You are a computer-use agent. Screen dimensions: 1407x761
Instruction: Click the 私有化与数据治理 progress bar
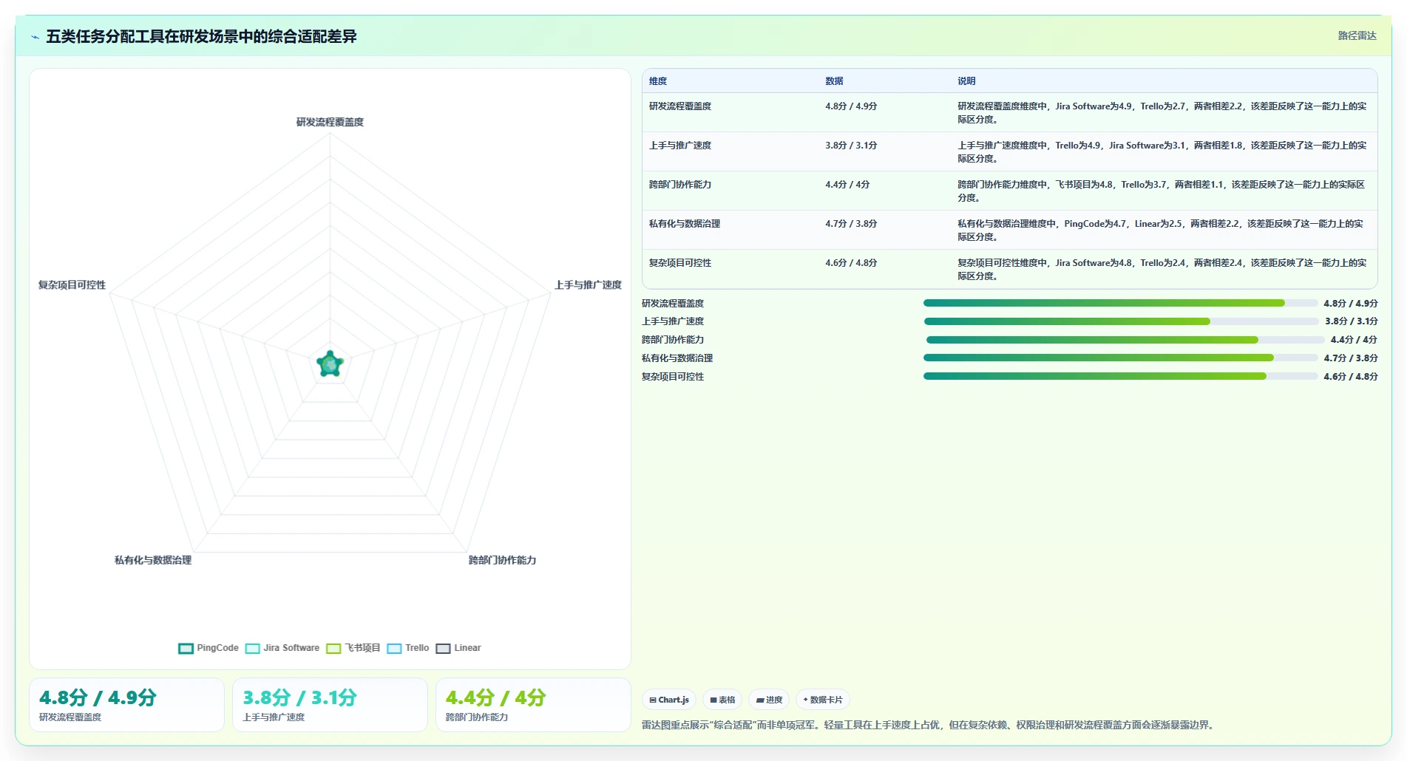point(1120,358)
